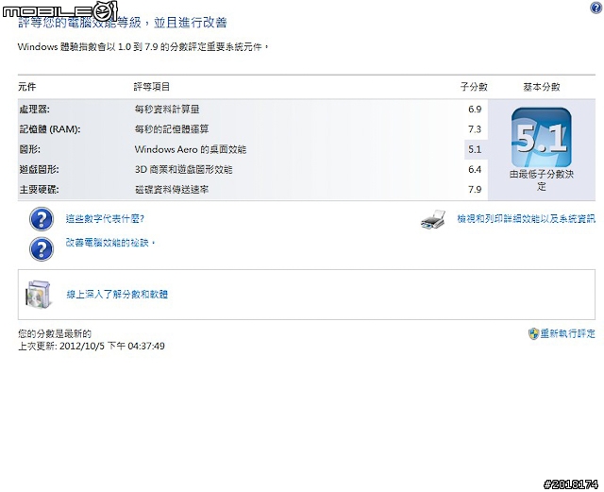604x492 pixels.
Task: Click the 由最低子分數決定 caption
Action: tap(541, 180)
